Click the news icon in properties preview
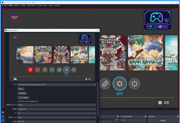The height and width of the screenshot is (123, 180). point(37,70)
